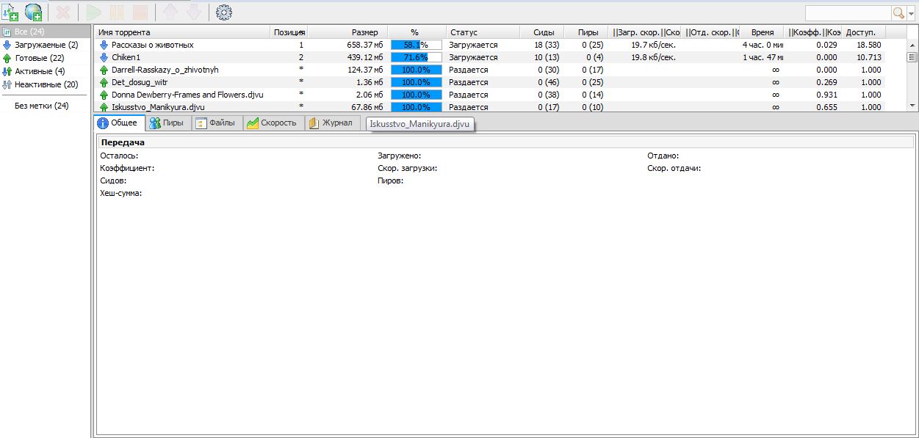
Task: Click the 58.1% progress bar
Action: tap(417, 45)
